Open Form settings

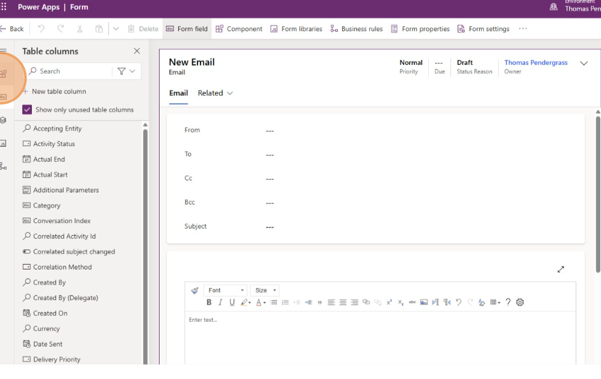pos(484,29)
